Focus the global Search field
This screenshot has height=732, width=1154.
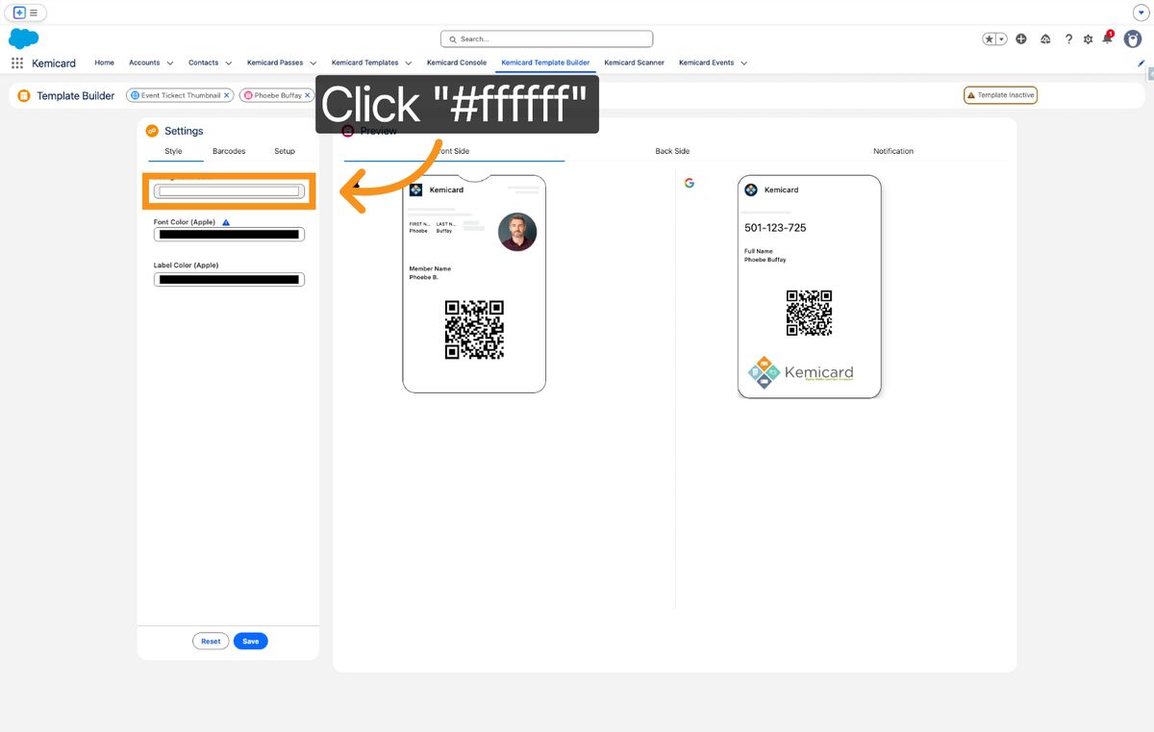(546, 38)
